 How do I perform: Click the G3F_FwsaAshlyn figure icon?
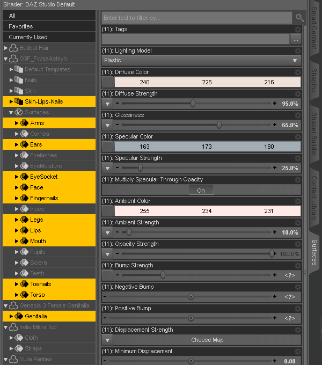pos(13,59)
